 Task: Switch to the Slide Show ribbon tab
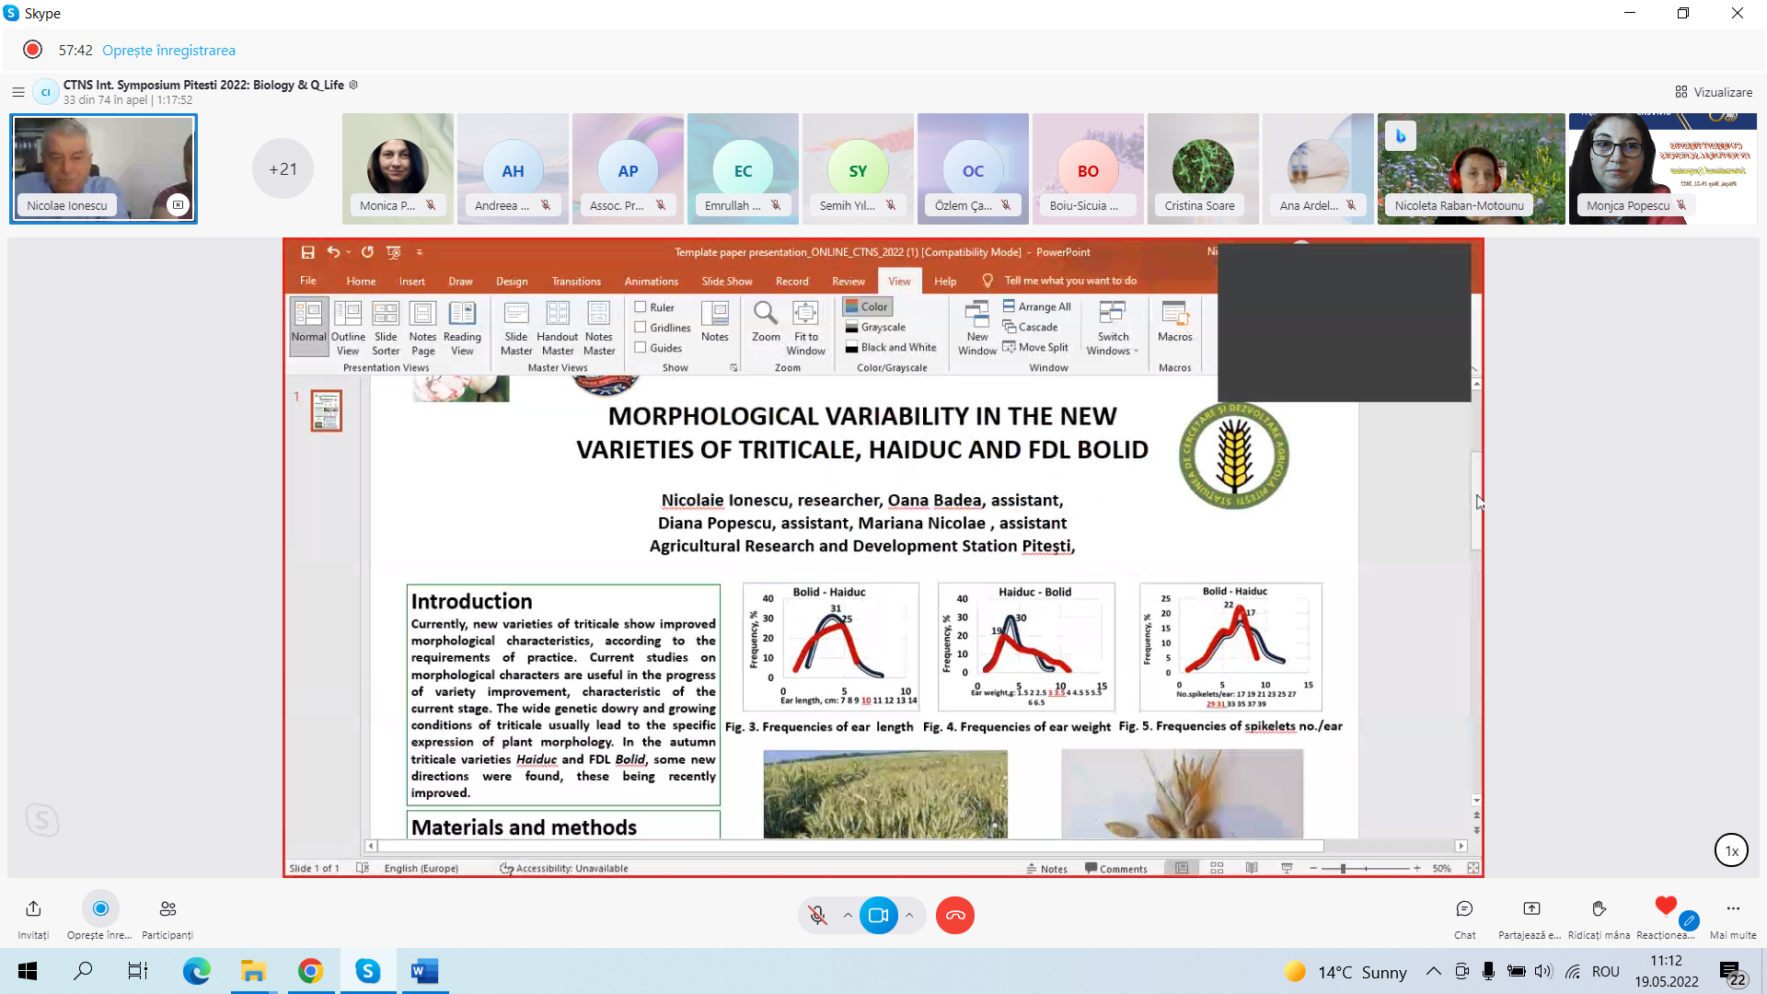(726, 281)
